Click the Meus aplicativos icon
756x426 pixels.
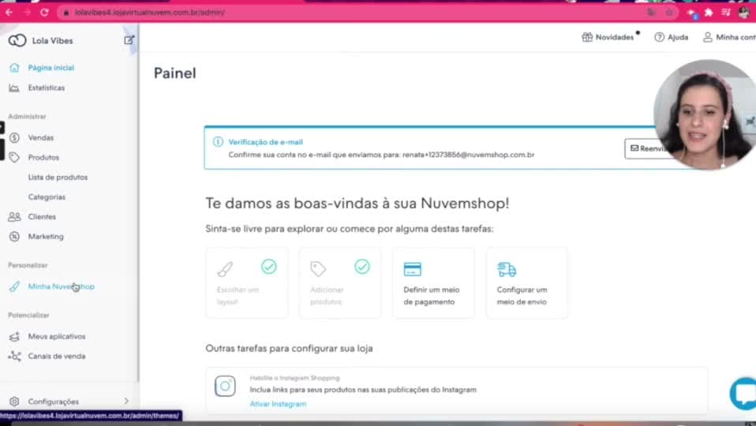point(14,337)
